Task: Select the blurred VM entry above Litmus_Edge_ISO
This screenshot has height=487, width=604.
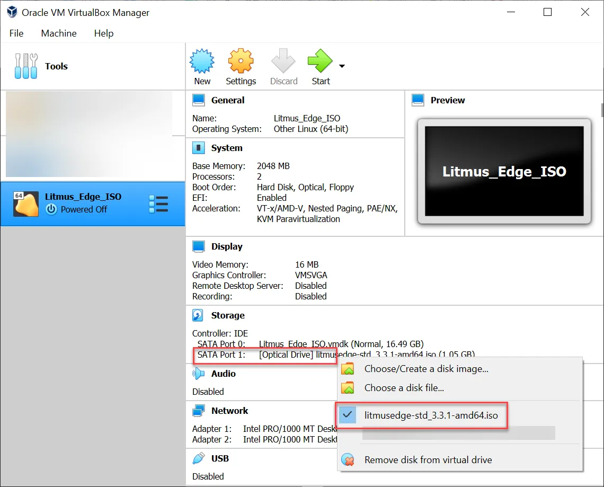Action: click(90, 134)
